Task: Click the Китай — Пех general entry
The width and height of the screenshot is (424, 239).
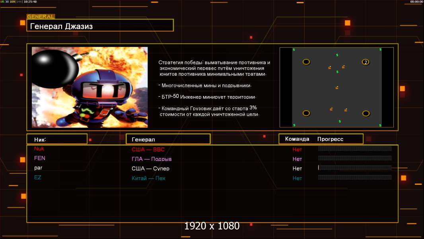Action: click(148, 178)
